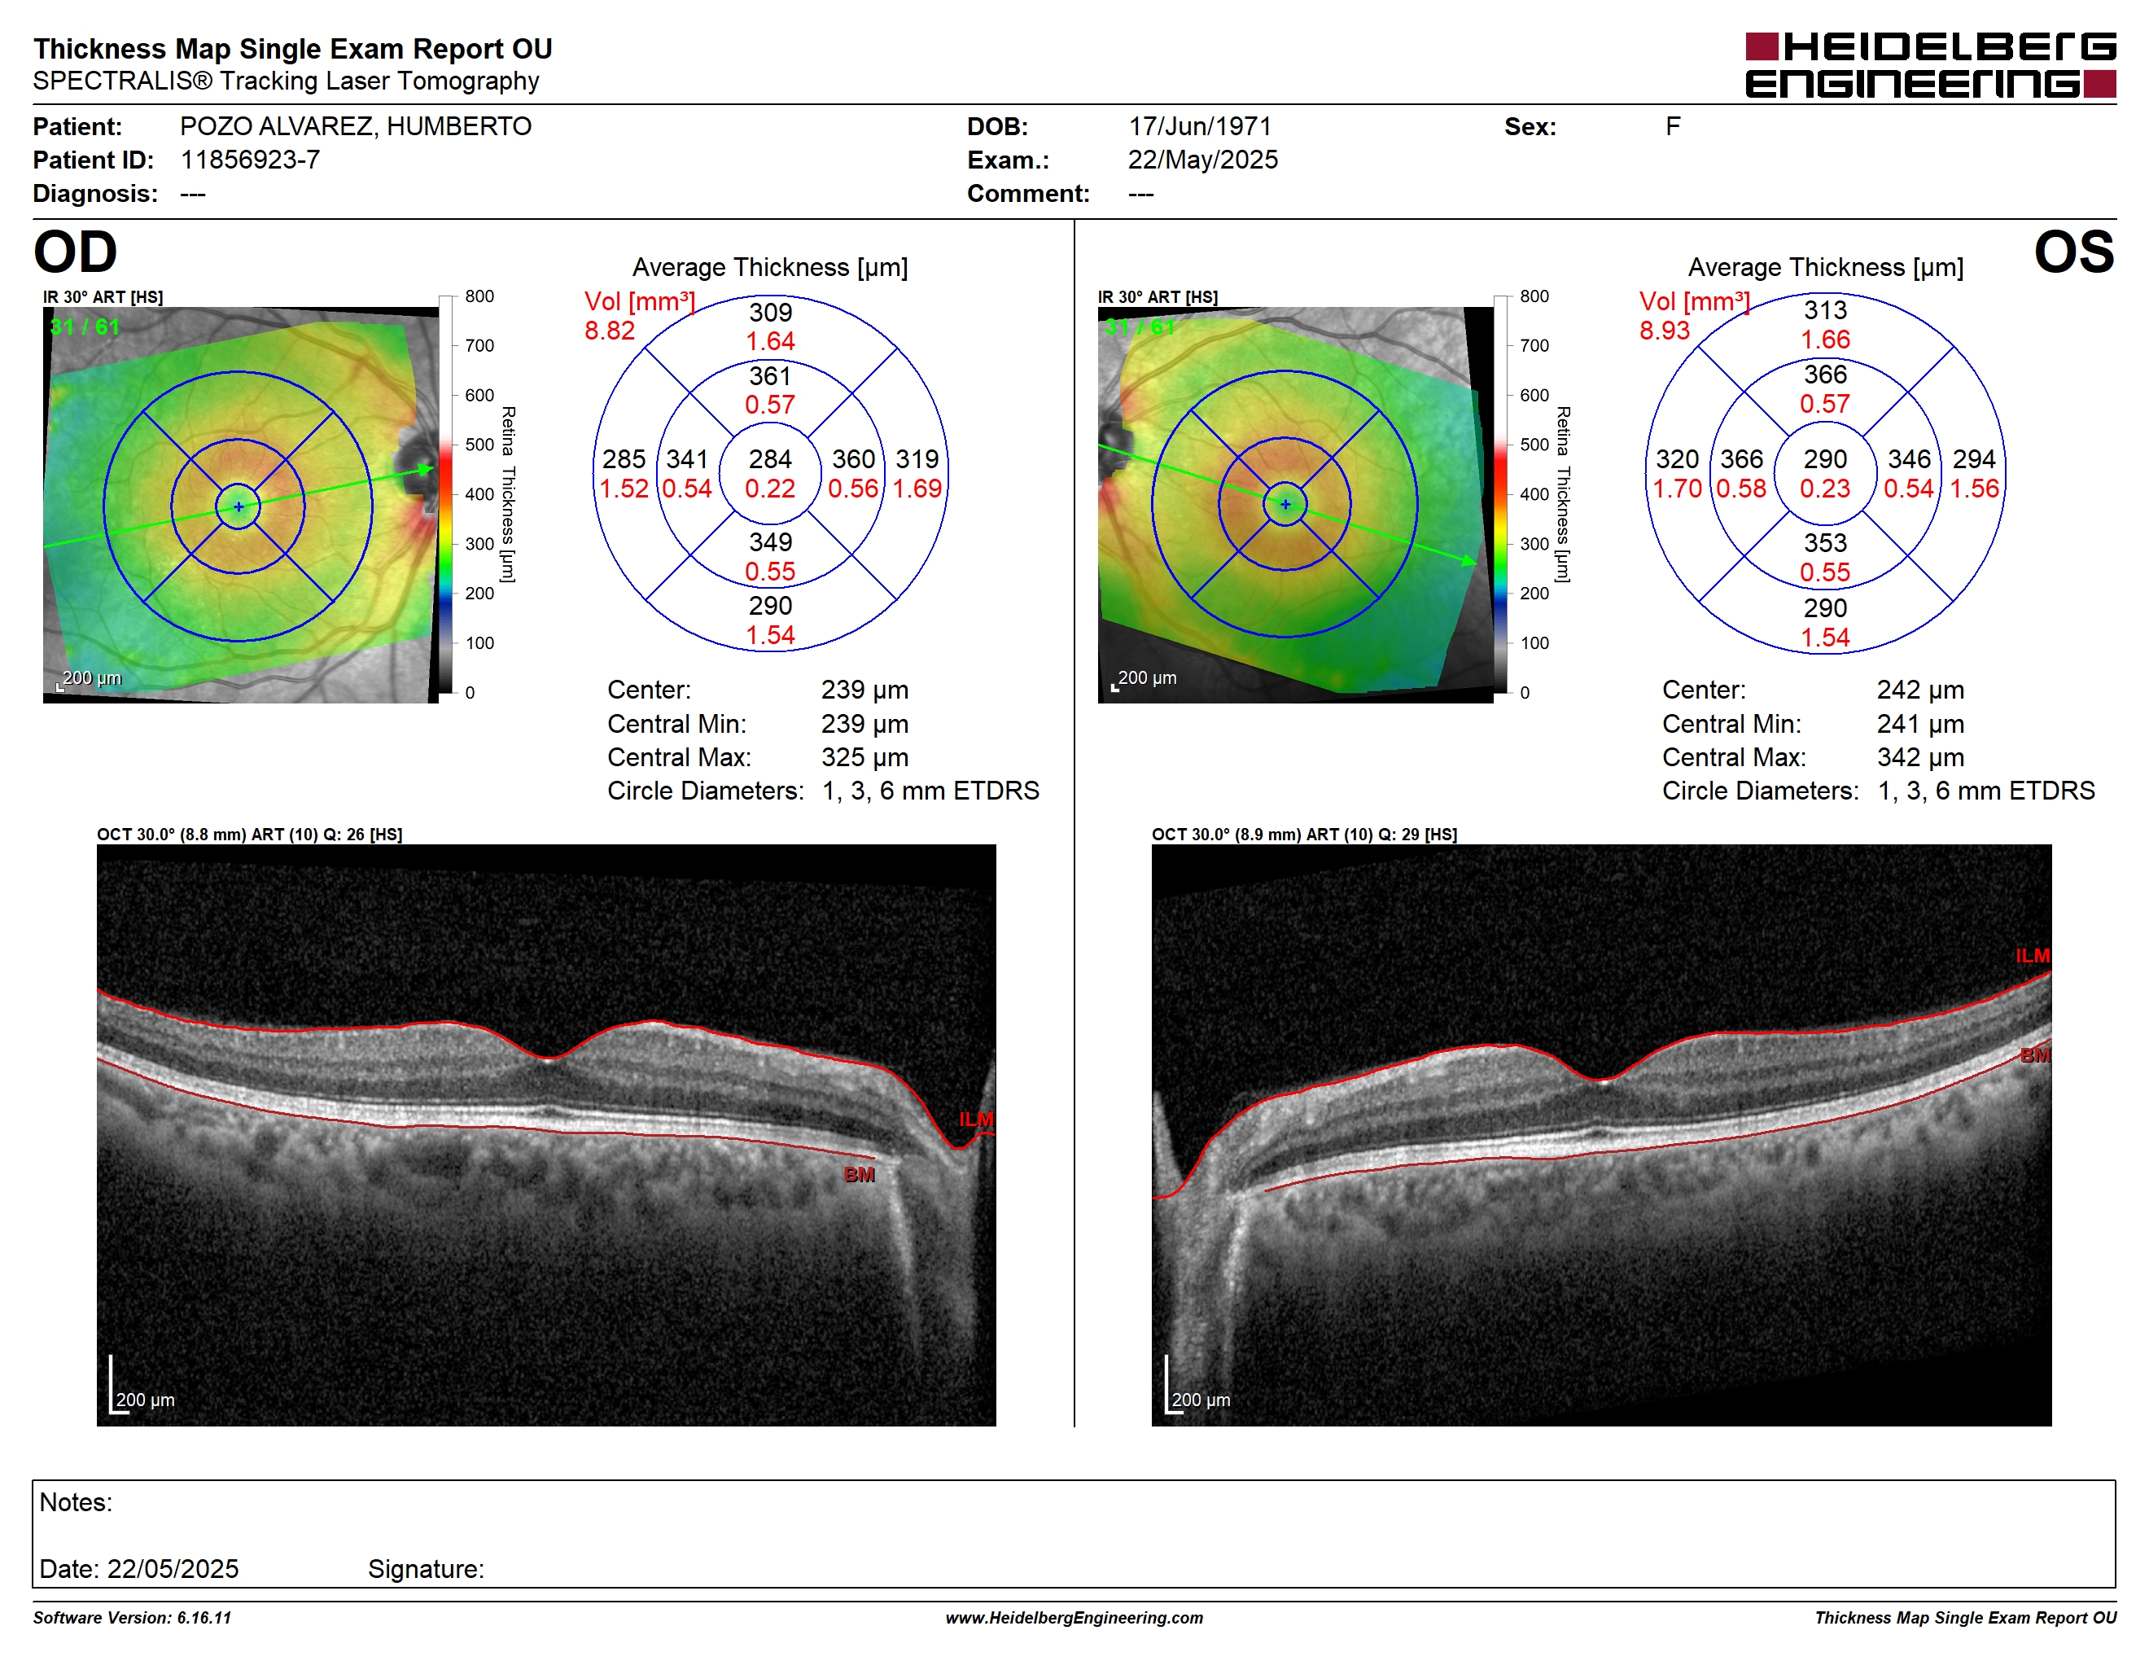Click OD inner superior thickness 361
This screenshot has width=2149, height=1661.
click(770, 376)
